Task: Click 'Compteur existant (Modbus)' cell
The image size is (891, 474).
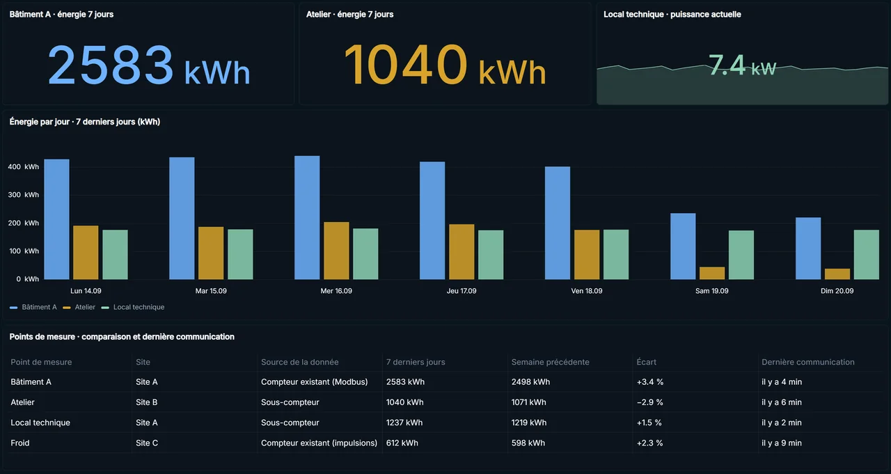Action: click(x=315, y=382)
